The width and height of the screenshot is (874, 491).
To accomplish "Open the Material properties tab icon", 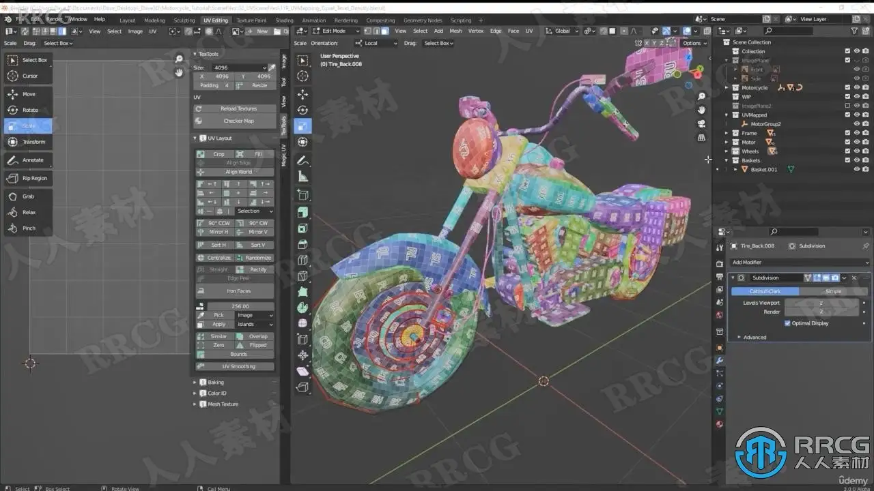I will tap(719, 424).
